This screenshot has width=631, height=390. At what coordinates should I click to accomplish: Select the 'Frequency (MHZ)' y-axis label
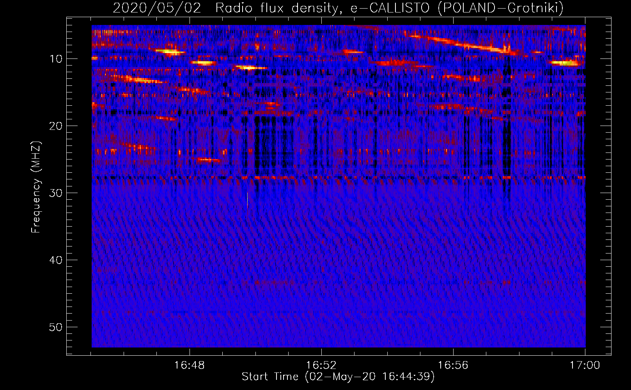coord(36,187)
